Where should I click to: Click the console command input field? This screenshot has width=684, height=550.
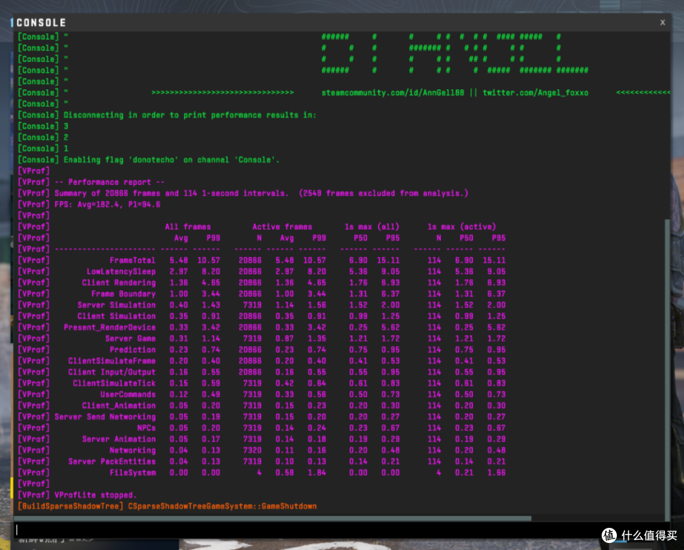341,530
